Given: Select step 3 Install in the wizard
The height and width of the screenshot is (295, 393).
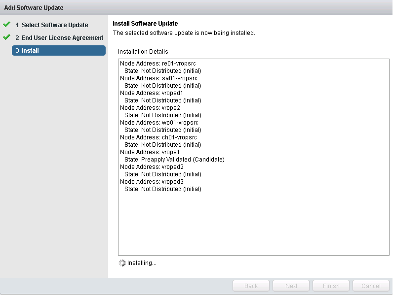Looking at the screenshot, I should pyautogui.click(x=58, y=50).
